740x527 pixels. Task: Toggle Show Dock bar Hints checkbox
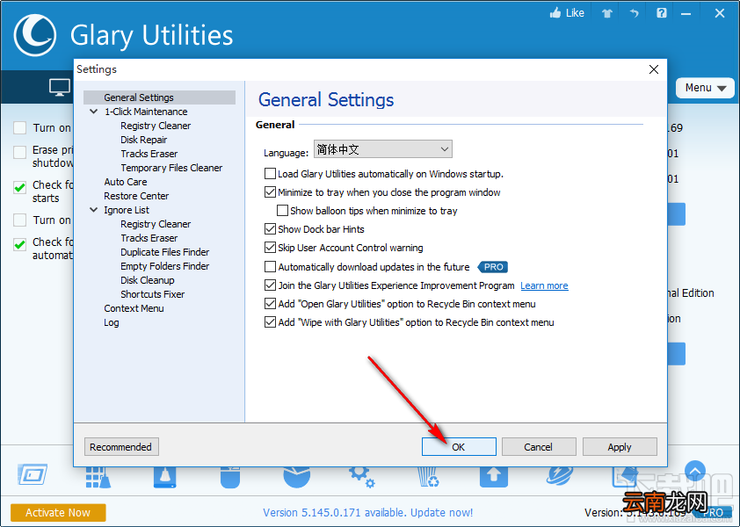(270, 229)
